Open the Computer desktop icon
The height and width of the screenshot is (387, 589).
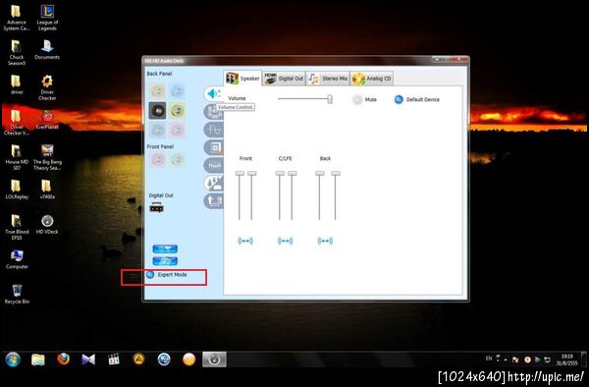click(17, 259)
